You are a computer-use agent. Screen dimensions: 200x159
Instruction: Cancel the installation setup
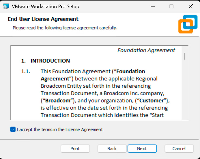coord(179,148)
